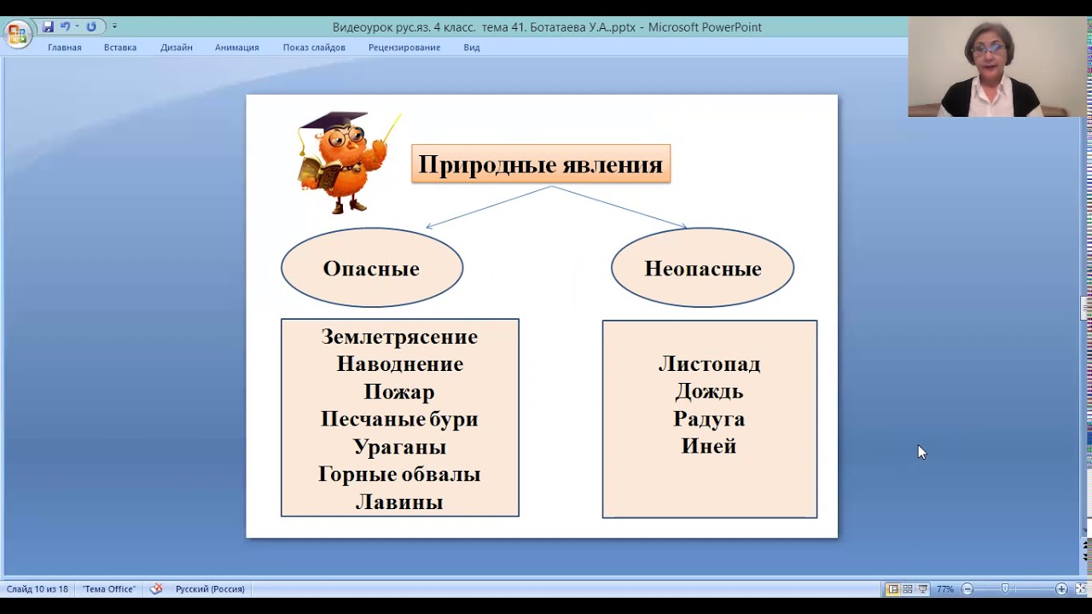Image resolution: width=1092 pixels, height=614 pixels.
Task: Open the Вставка ribbon tab
Action: pos(120,48)
